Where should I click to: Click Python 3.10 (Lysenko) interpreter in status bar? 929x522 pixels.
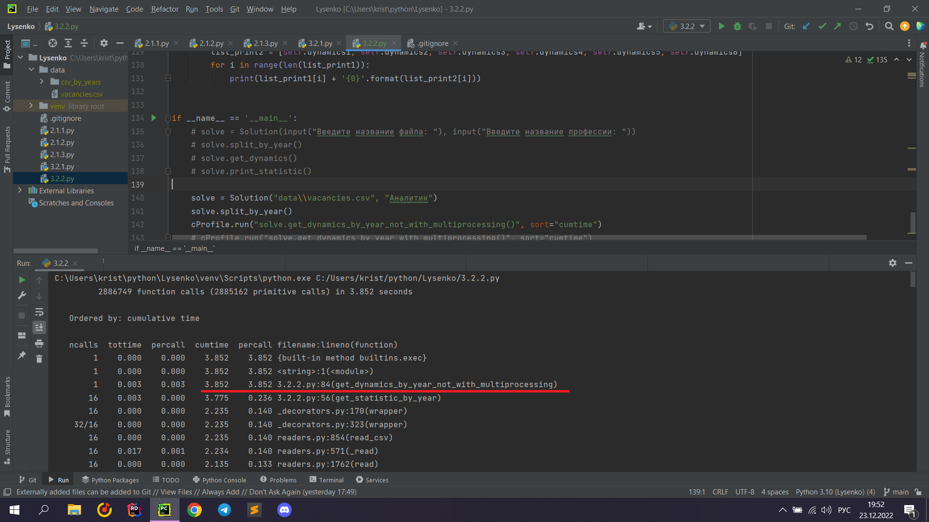coord(835,492)
